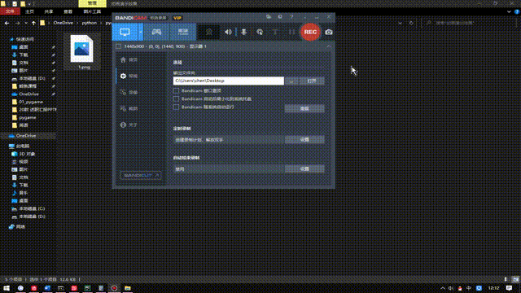Screen dimensions: 521x293
Task: Select Bandicam screen recording mode monitor icon
Action: coord(125,32)
